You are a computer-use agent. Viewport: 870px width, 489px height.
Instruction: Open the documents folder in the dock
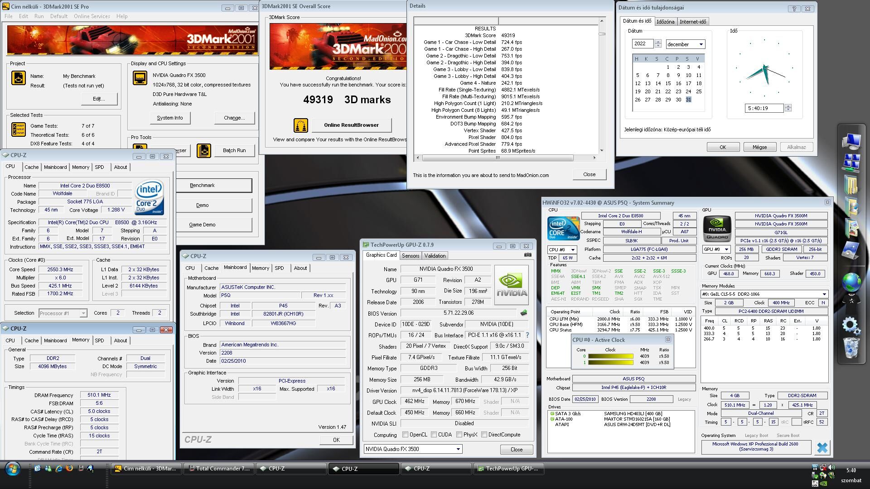point(851,185)
